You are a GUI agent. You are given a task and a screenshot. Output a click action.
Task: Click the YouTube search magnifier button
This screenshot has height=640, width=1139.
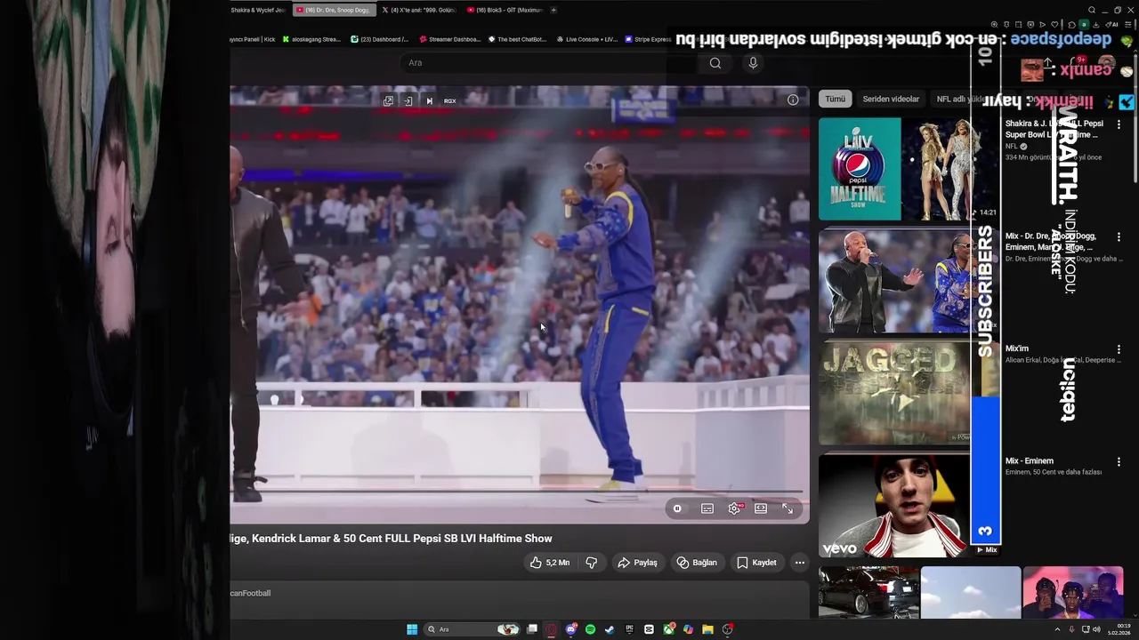715,63
